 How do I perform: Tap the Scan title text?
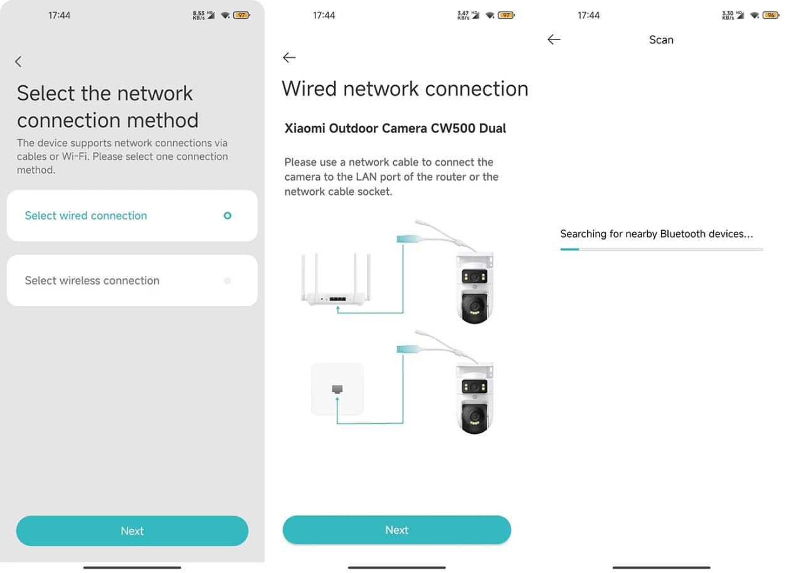pos(661,39)
